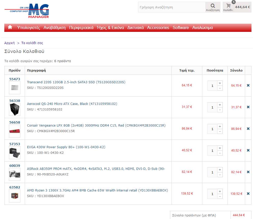
Task: Click the EVGA power supply thumbnail
Action: [x=15, y=153]
